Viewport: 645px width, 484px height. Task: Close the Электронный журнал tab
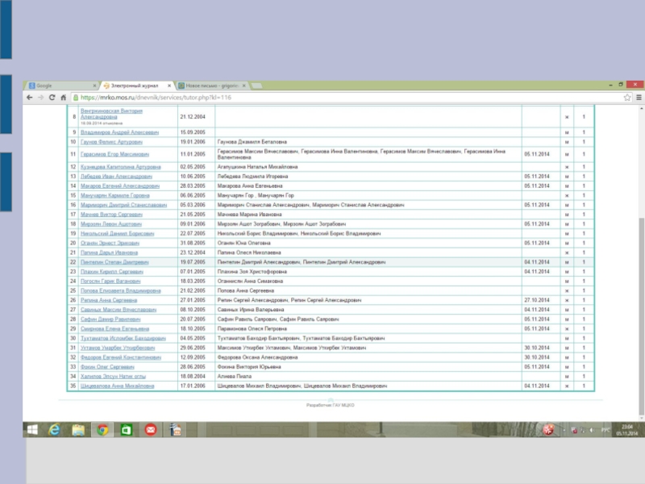171,86
